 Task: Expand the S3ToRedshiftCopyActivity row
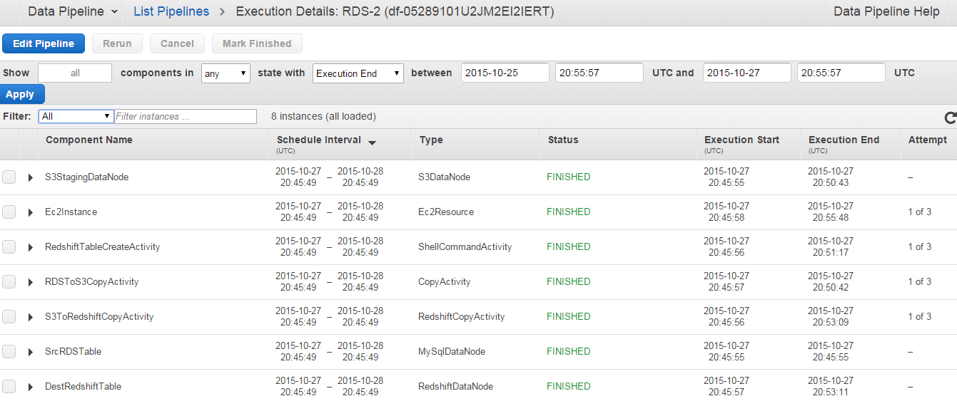(x=31, y=317)
